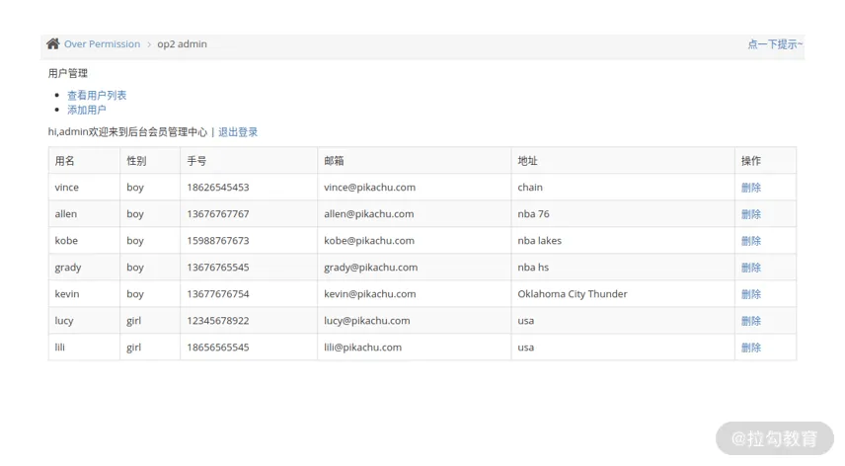Viewport: 845px width, 466px height.
Task: Delete user grady with 删除
Action: coord(750,268)
